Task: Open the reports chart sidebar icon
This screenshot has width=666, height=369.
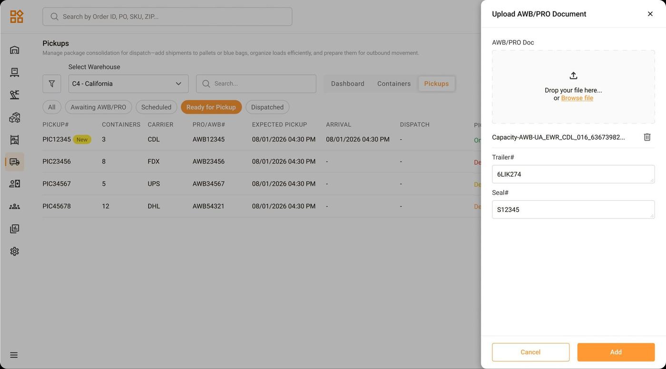Action: tap(15, 229)
